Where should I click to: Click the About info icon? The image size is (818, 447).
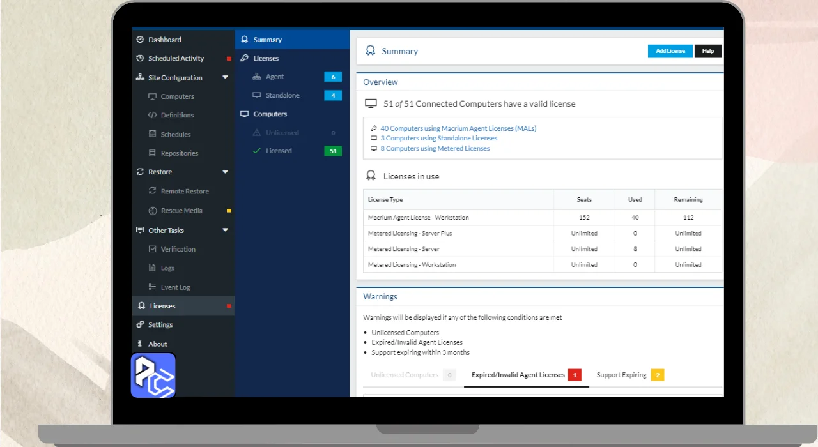pos(140,344)
